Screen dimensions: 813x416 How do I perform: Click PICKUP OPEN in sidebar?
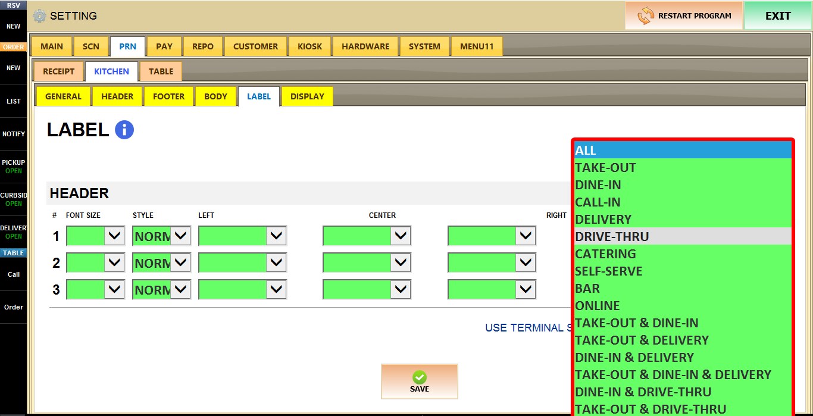[x=13, y=167]
